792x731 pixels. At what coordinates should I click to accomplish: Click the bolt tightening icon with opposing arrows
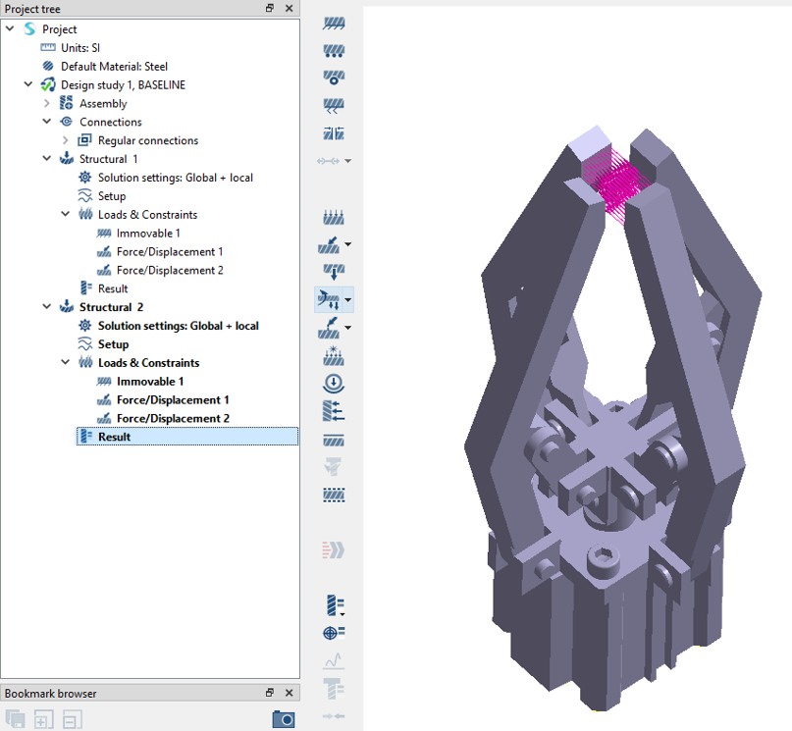click(x=334, y=133)
